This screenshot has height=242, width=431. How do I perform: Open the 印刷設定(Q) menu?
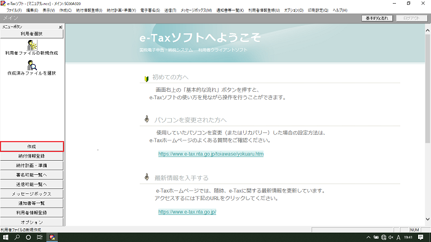pos(318,10)
